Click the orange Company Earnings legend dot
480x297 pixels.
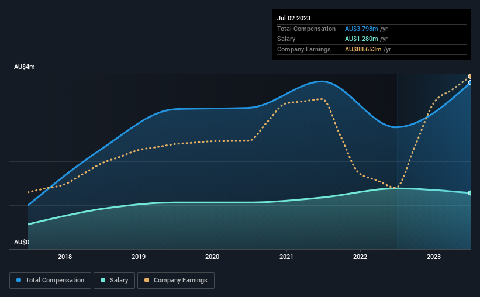pos(147,280)
